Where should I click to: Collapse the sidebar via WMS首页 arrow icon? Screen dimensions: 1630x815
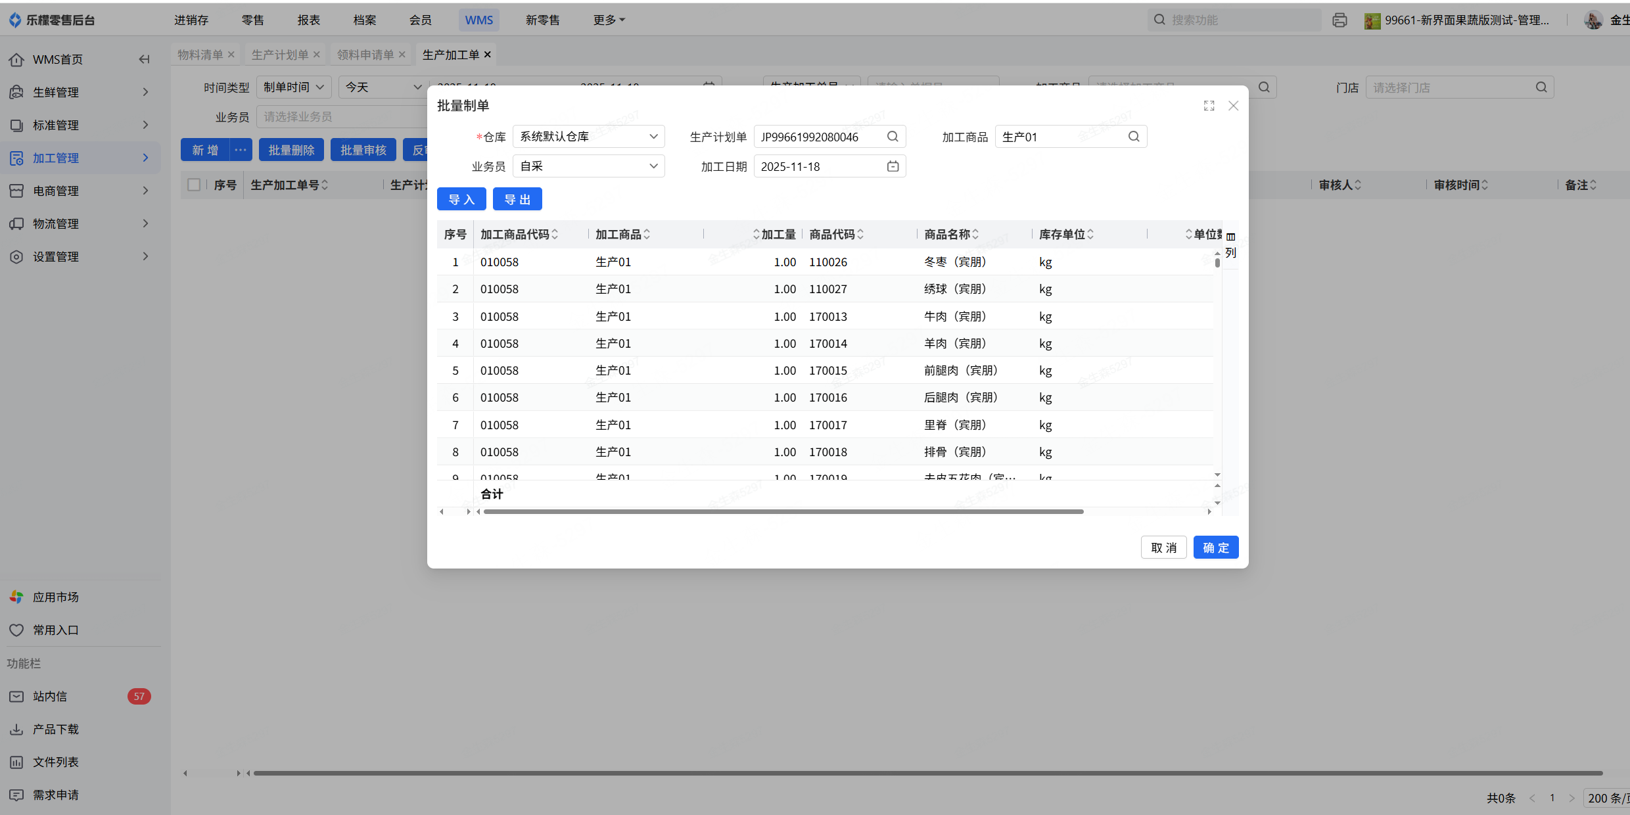(145, 59)
